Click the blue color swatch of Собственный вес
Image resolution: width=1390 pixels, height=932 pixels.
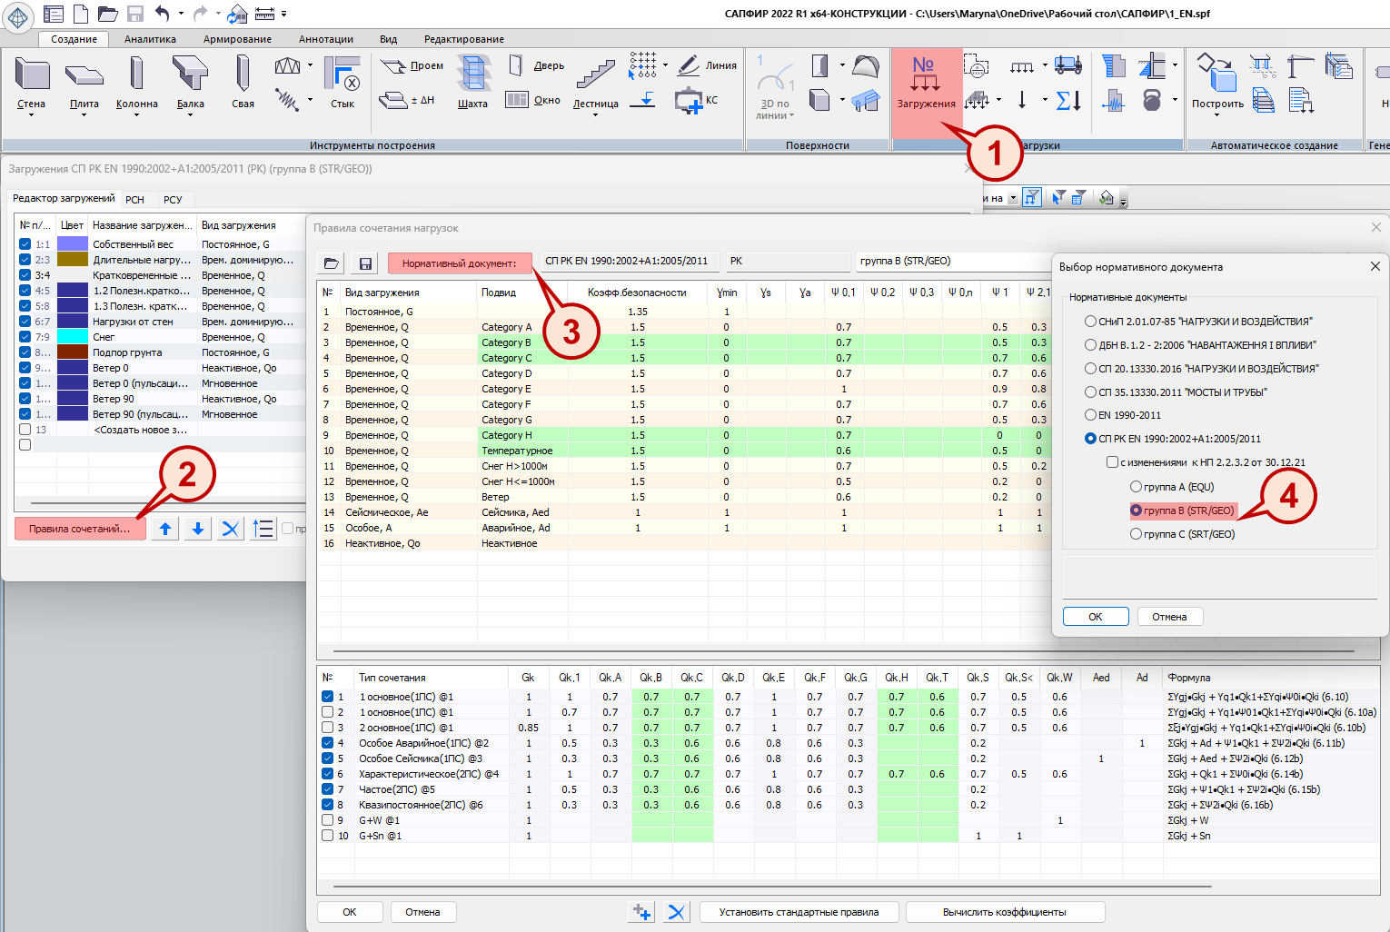[x=73, y=244]
